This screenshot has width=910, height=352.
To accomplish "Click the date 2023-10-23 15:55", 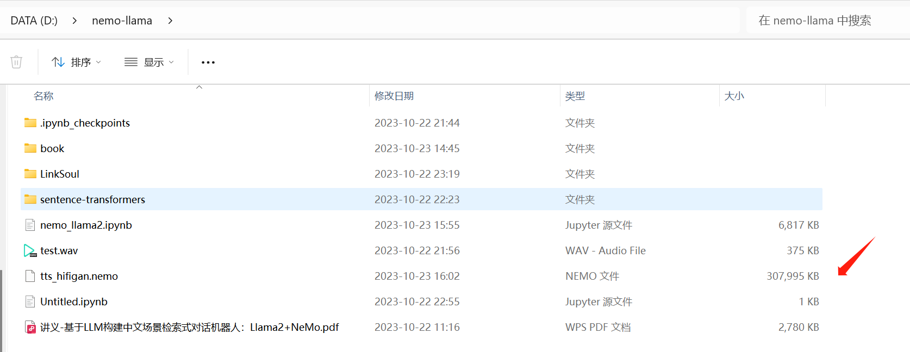I will 417,225.
